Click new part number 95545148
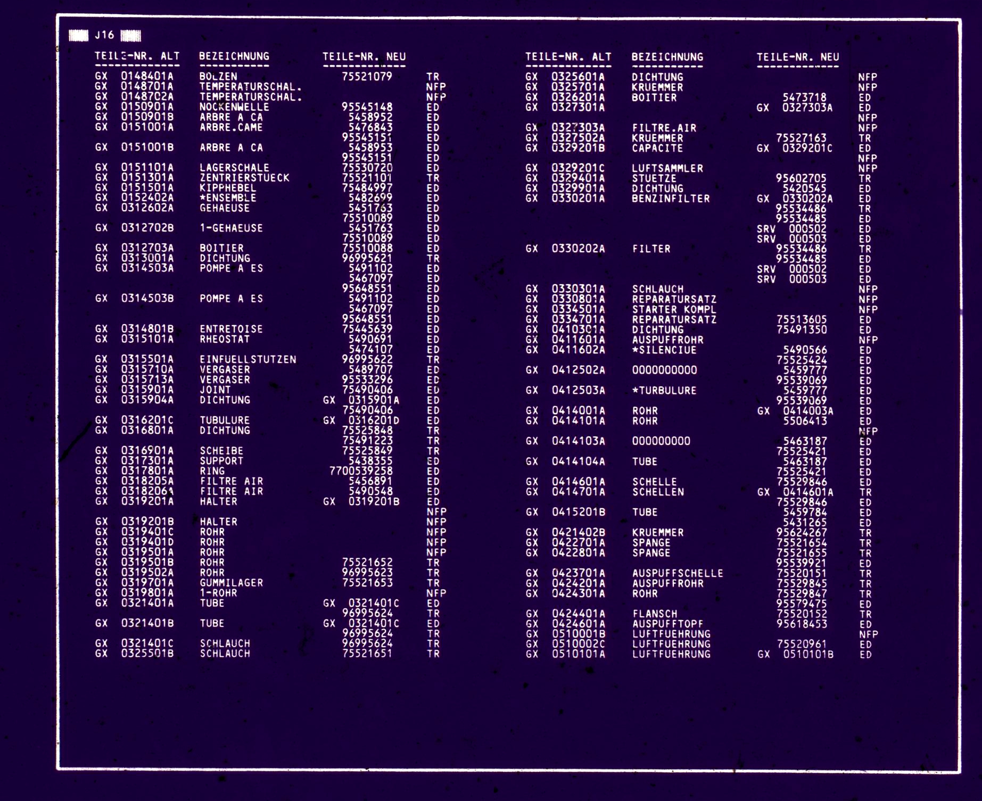This screenshot has height=801, width=982. click(367, 106)
